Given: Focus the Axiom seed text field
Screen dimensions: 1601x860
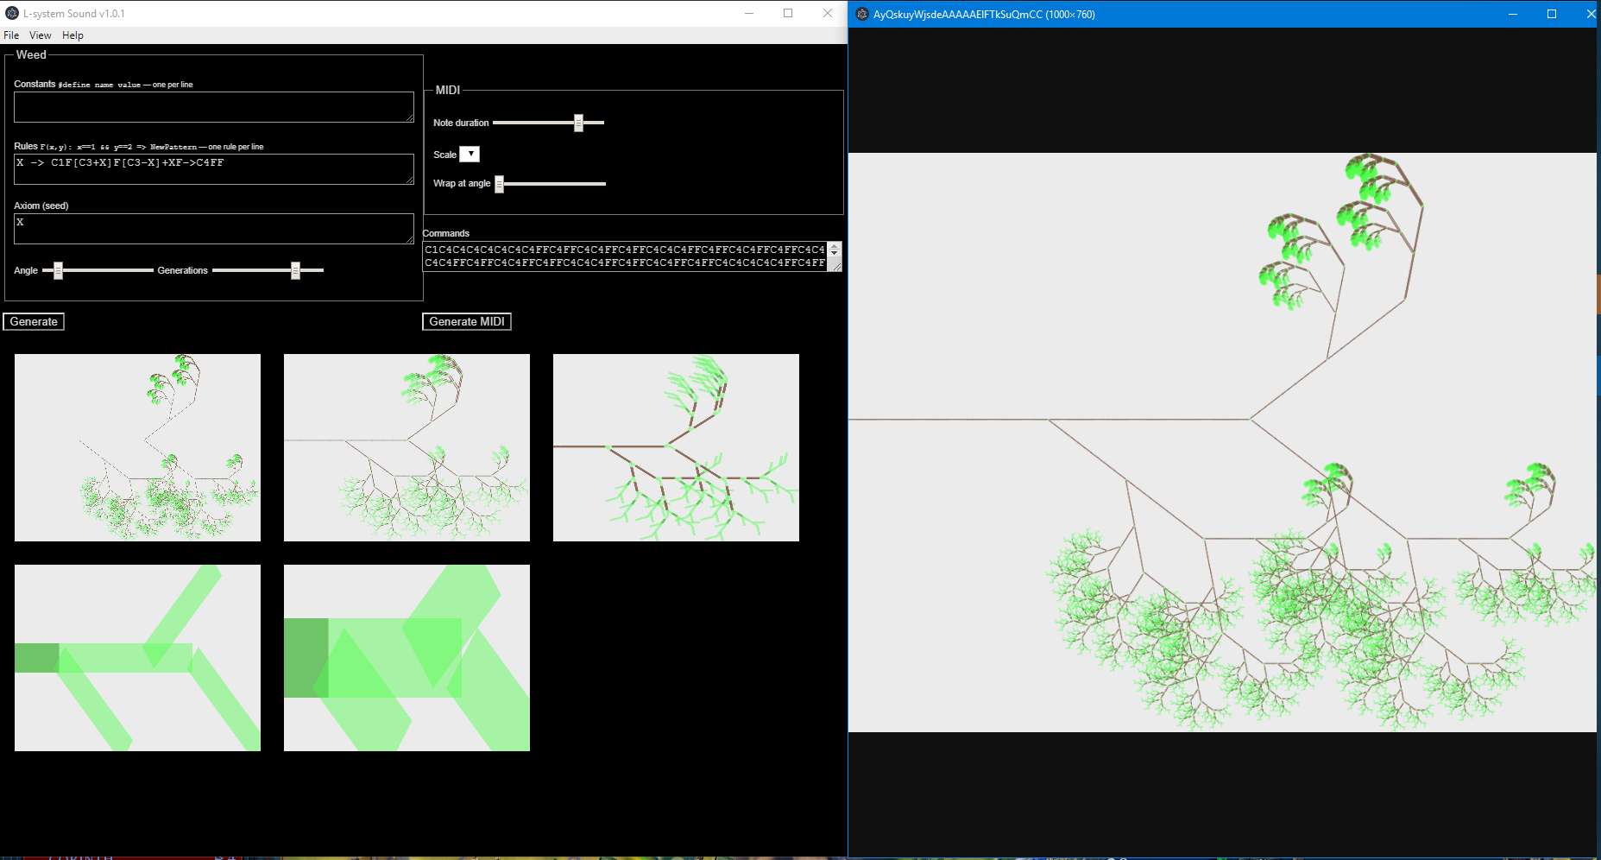Looking at the screenshot, I should tap(214, 229).
